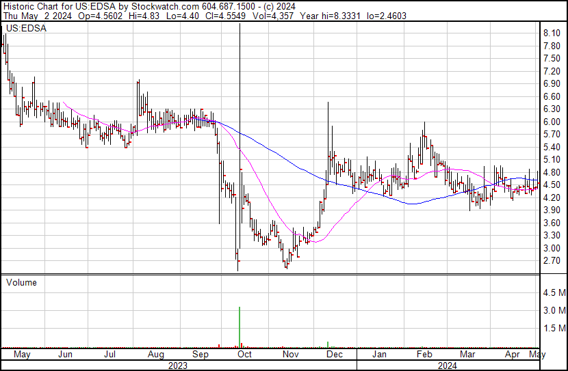Click the 3.0 M volume axis label
Viewport: 568px width, 371px height.
click(554, 311)
